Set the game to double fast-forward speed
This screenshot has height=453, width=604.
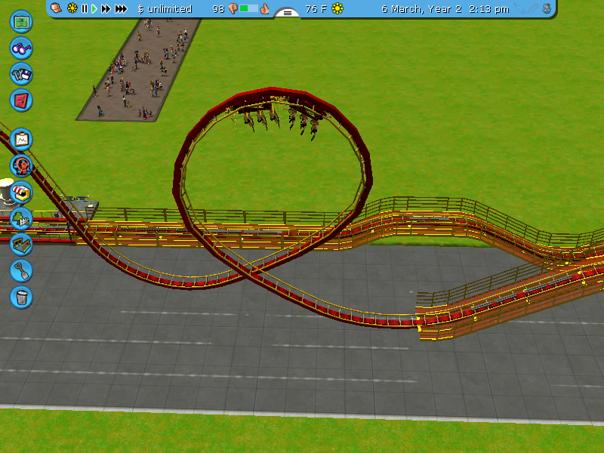tap(106, 8)
